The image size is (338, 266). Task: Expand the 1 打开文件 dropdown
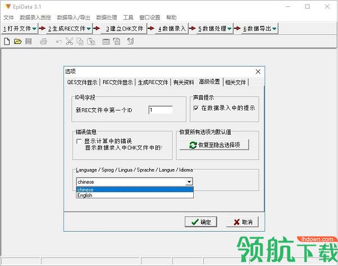click(x=34, y=29)
